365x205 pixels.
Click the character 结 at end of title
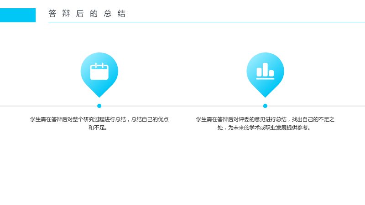tap(121, 14)
